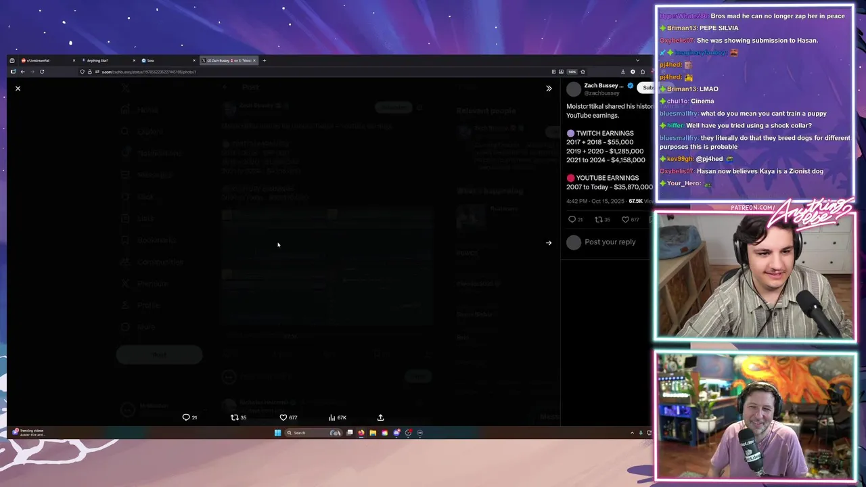The image size is (866, 487).
Task: Bookmark this page with the star icon
Action: tap(583, 72)
